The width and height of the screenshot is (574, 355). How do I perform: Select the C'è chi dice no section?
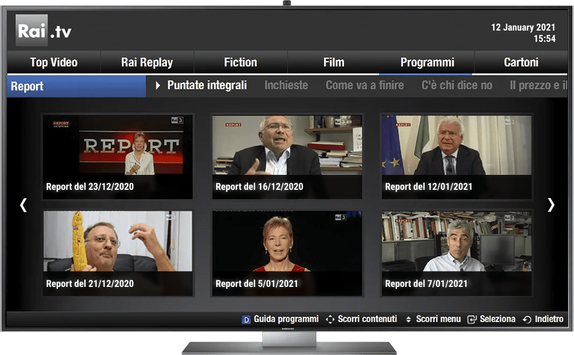457,85
